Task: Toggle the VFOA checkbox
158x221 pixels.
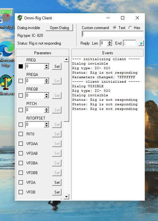Action: click(21, 182)
